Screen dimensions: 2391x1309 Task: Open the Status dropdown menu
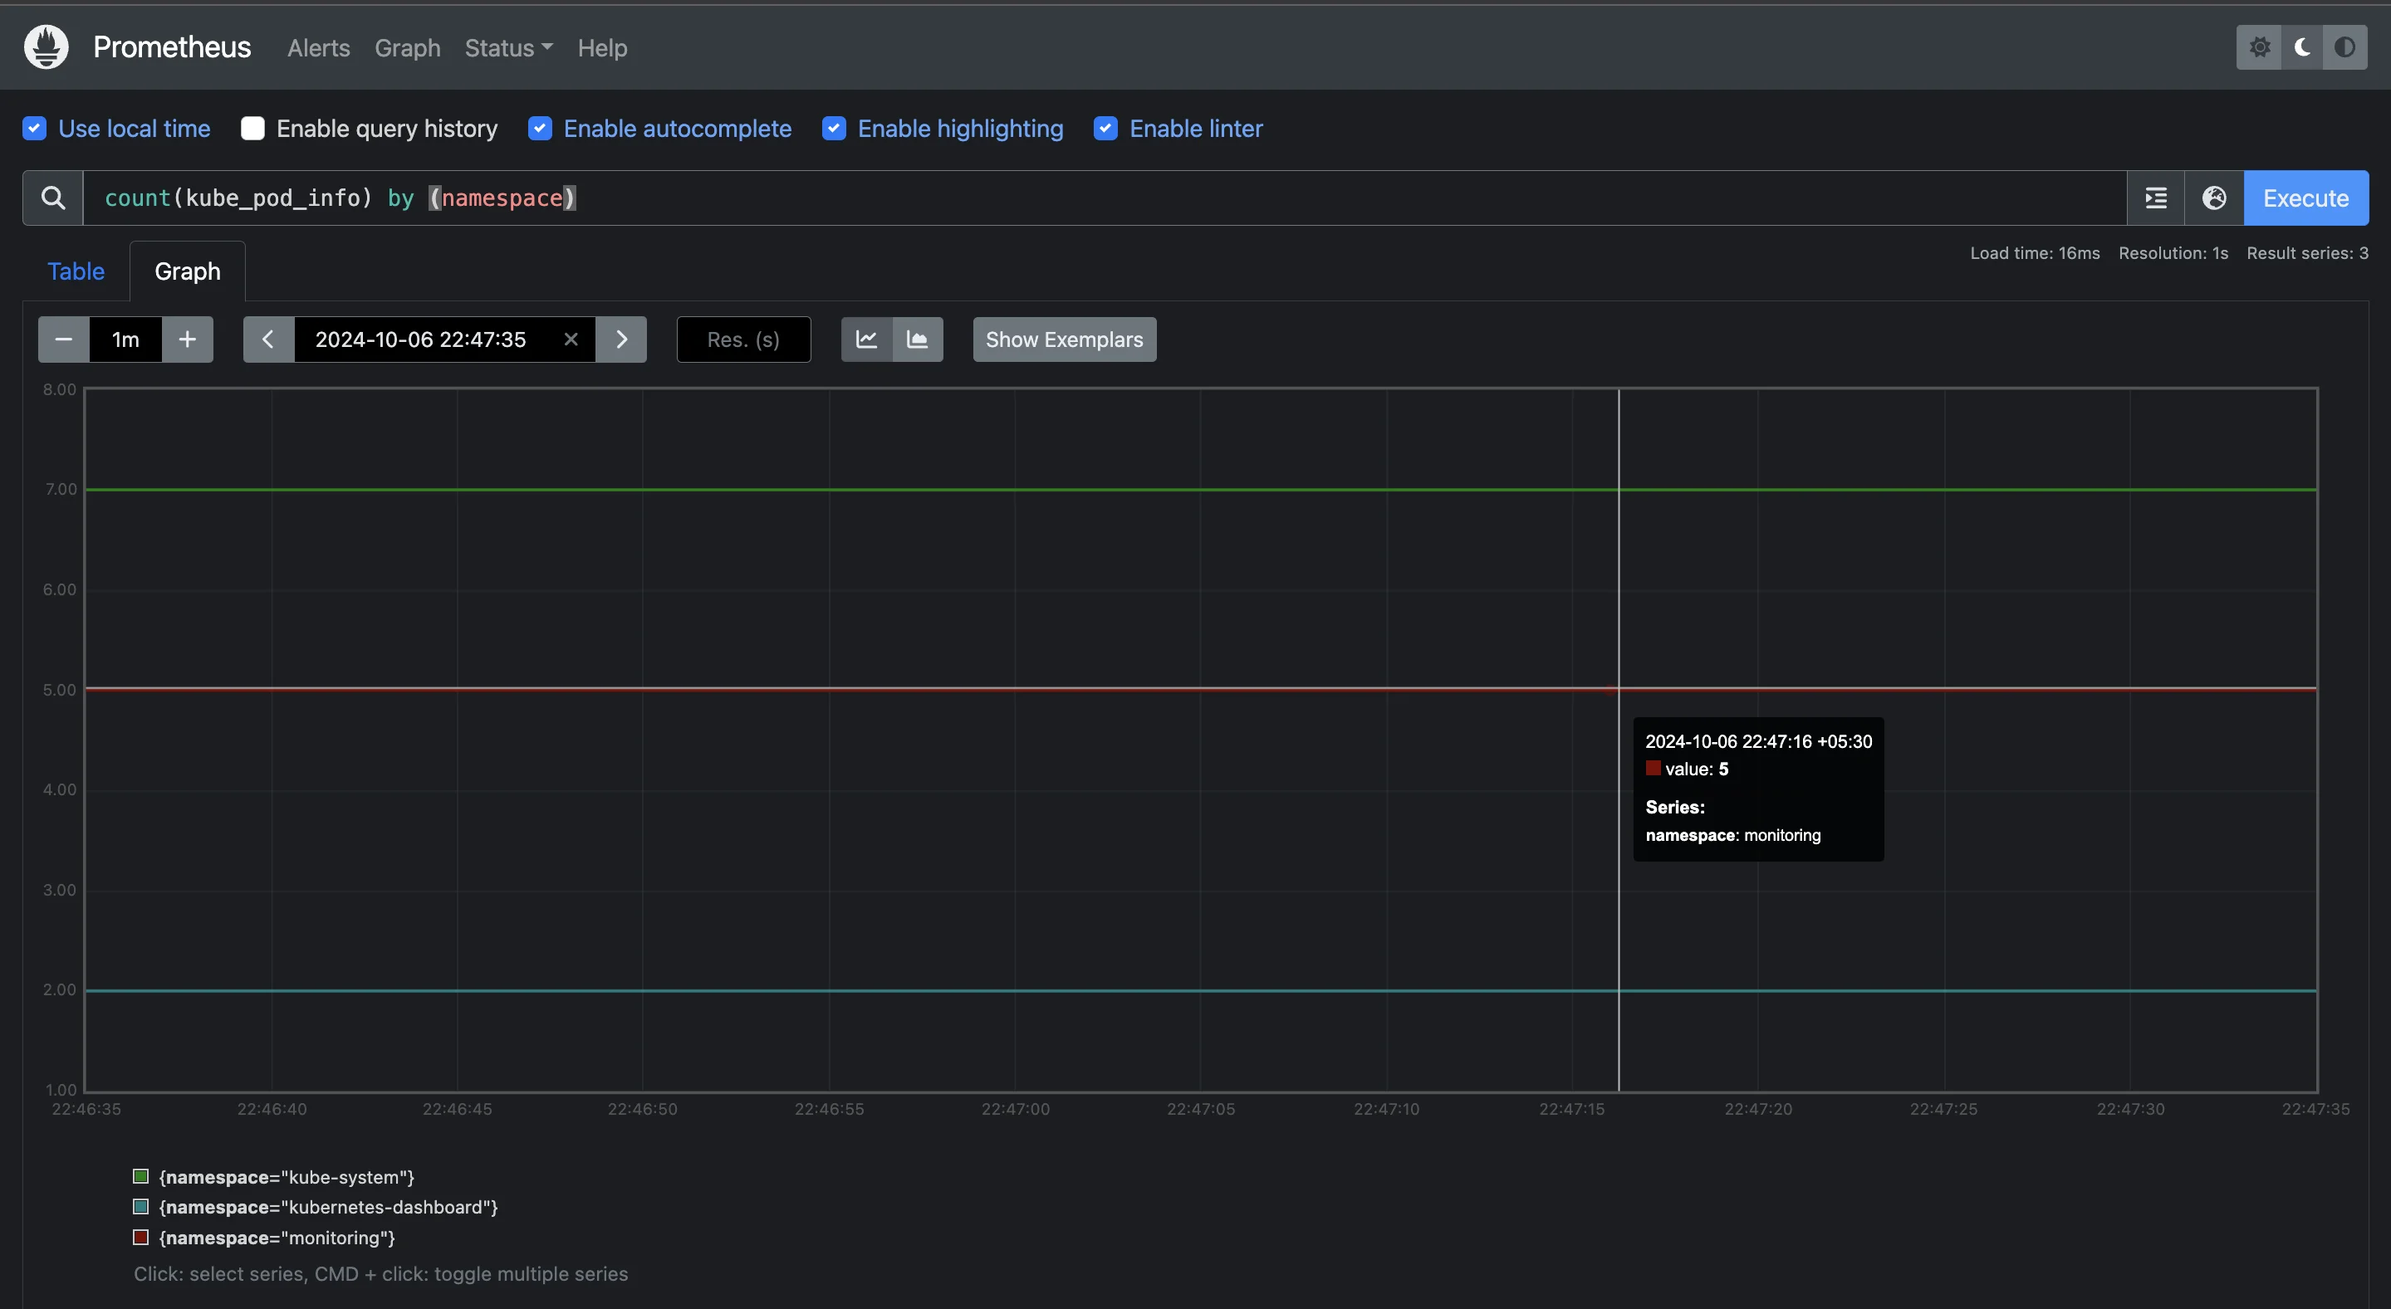(508, 47)
